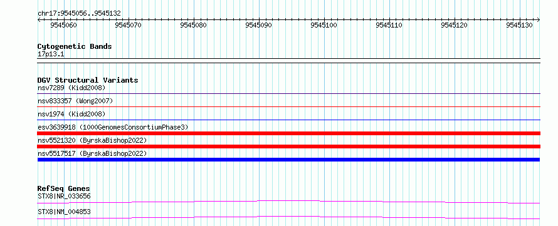Click ruler position 9545090

point(259,25)
